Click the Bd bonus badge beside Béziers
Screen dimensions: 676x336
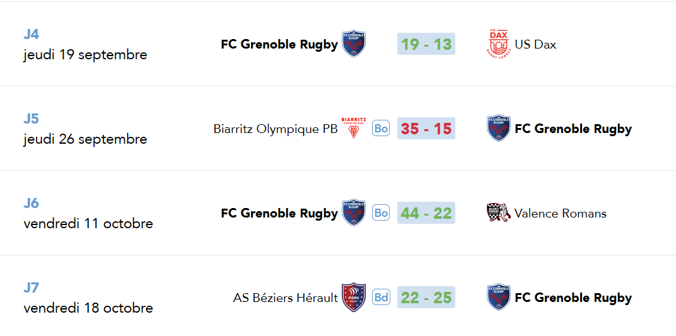pyautogui.click(x=381, y=298)
